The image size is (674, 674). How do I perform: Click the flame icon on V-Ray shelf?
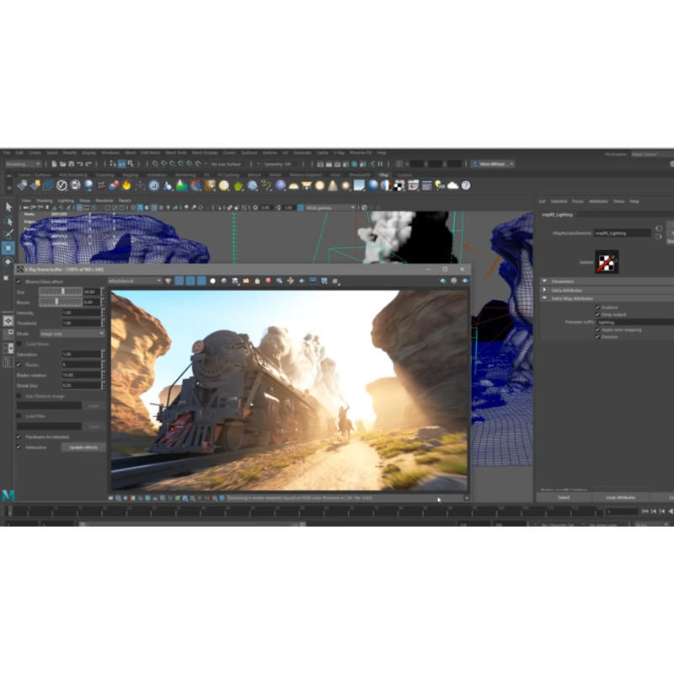[127, 185]
